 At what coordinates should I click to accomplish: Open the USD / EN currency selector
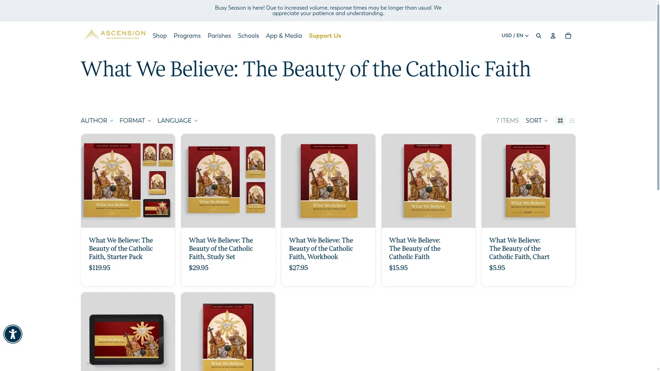click(x=515, y=36)
